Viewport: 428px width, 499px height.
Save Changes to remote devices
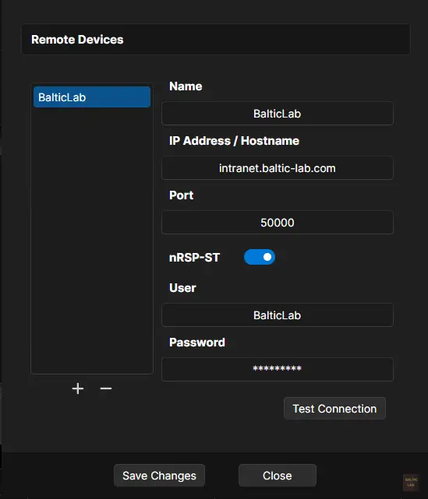click(159, 476)
